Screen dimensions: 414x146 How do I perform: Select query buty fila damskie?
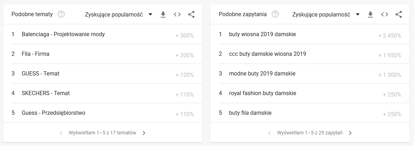310,113
